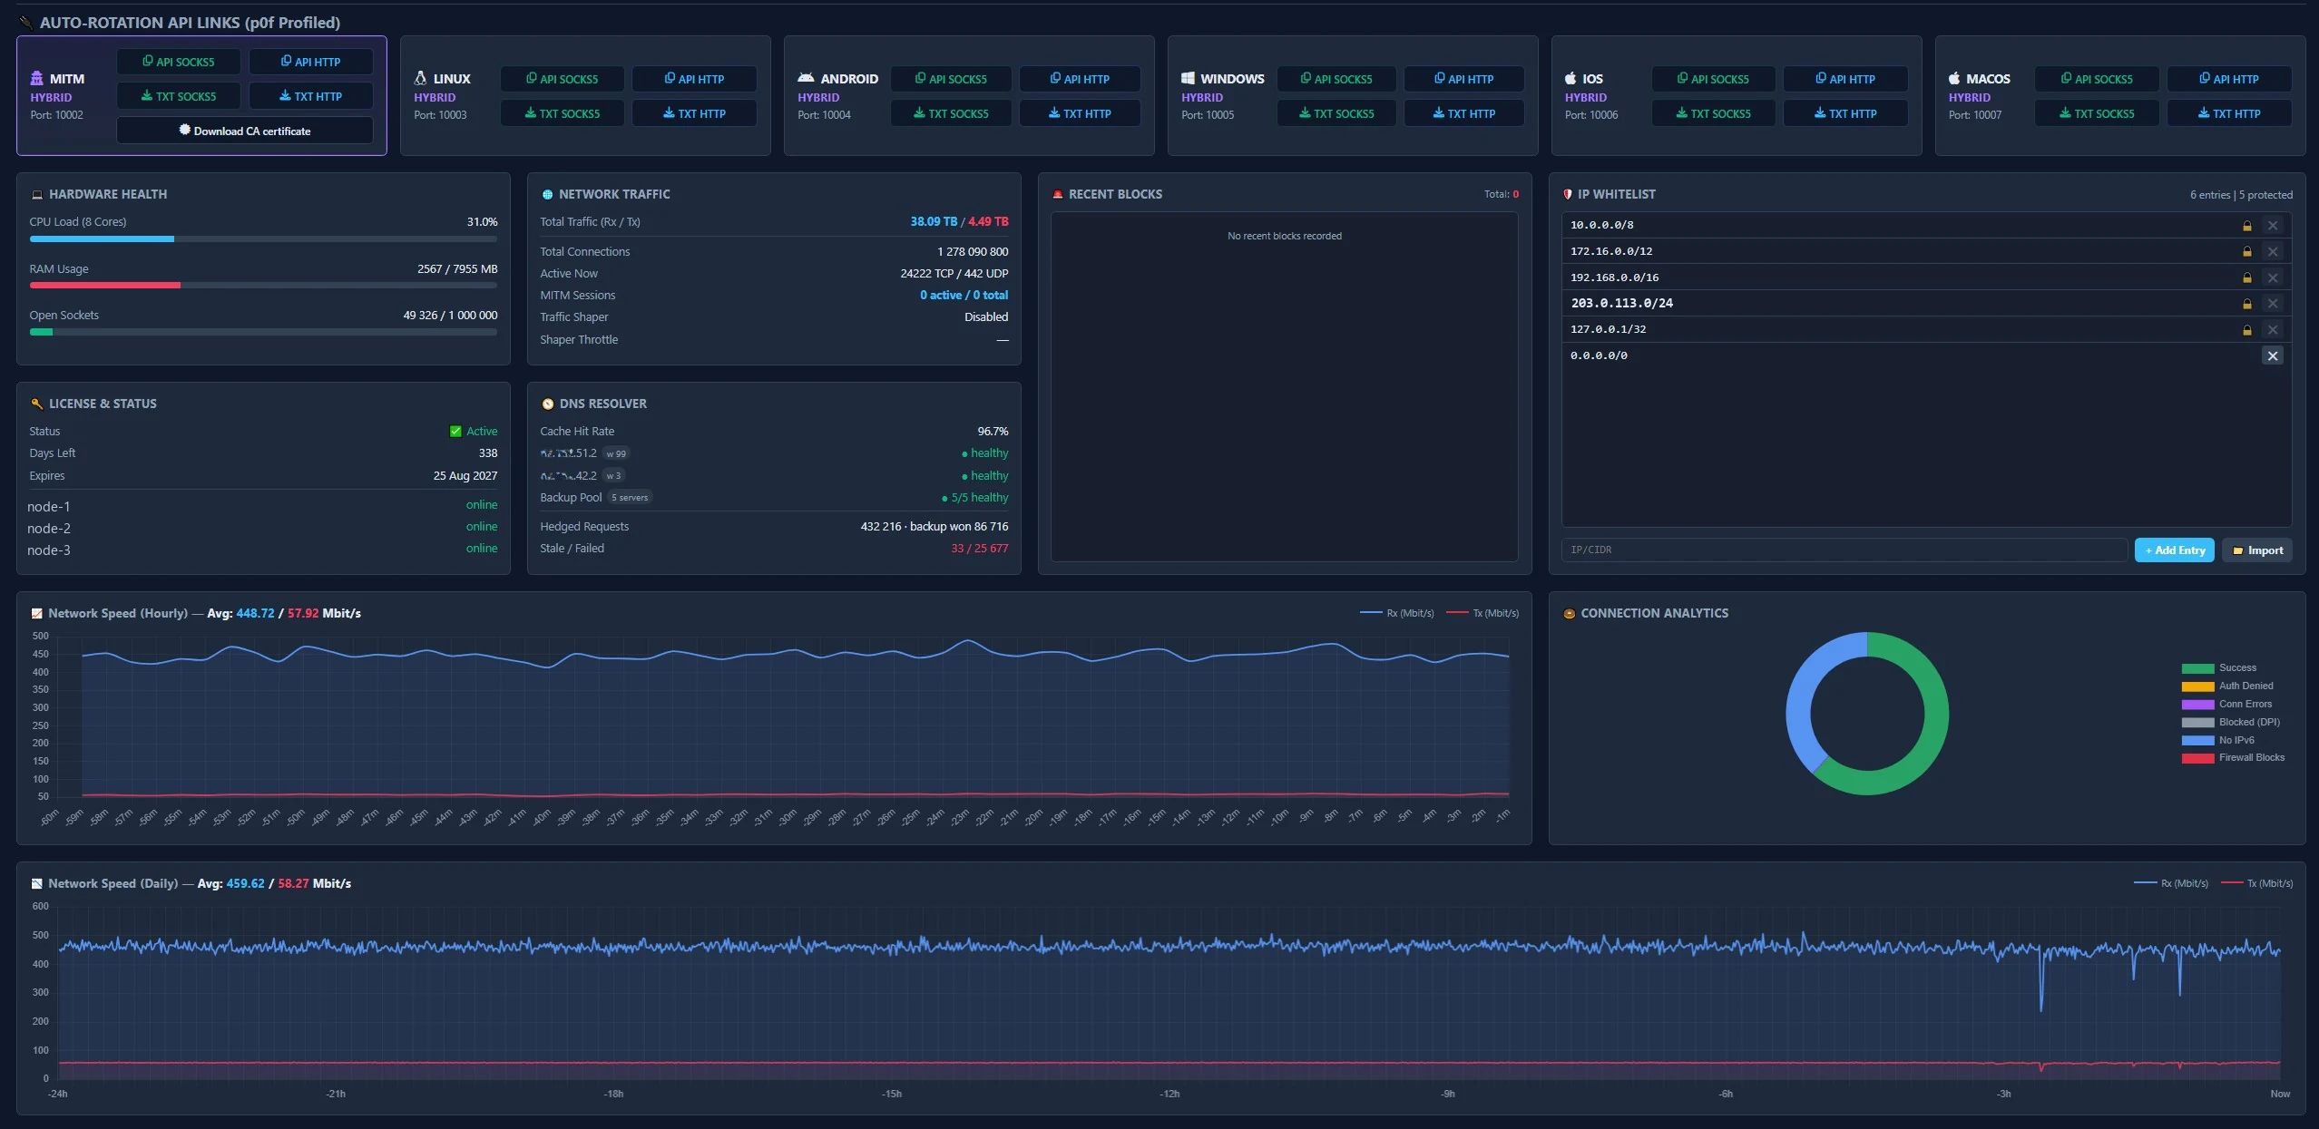
Task: Click the Windows logo icon
Action: [1188, 79]
